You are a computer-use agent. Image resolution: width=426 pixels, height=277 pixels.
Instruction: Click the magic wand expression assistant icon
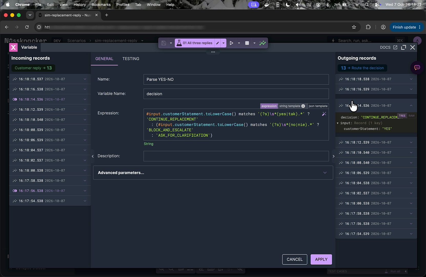[324, 114]
